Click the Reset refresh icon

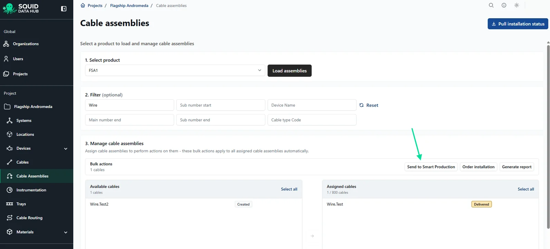click(361, 105)
